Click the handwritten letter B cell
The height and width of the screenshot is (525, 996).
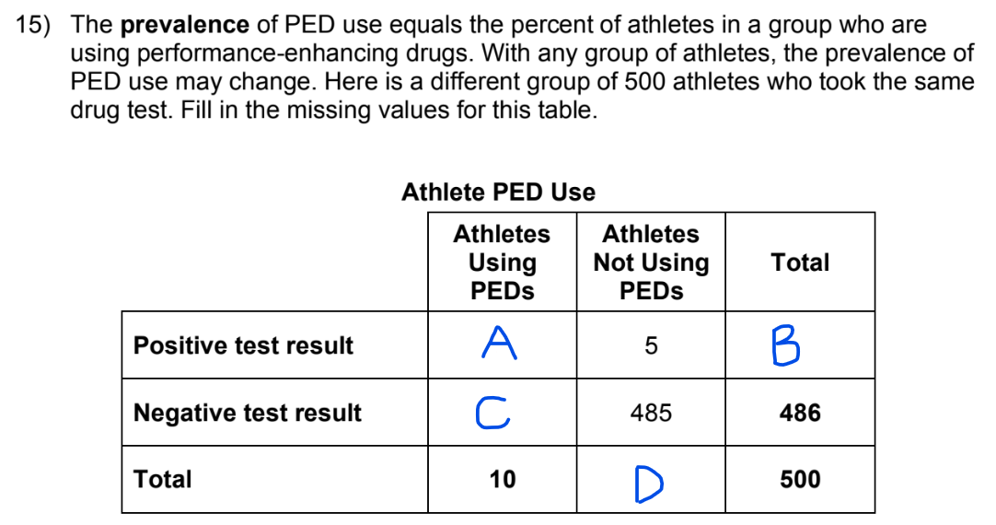click(799, 345)
